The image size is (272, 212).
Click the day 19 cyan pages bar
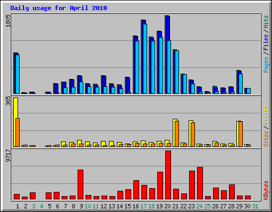161,65
